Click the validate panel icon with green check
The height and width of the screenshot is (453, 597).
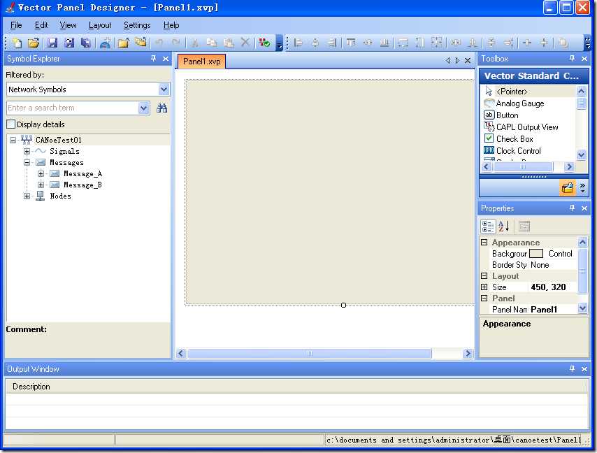point(264,43)
